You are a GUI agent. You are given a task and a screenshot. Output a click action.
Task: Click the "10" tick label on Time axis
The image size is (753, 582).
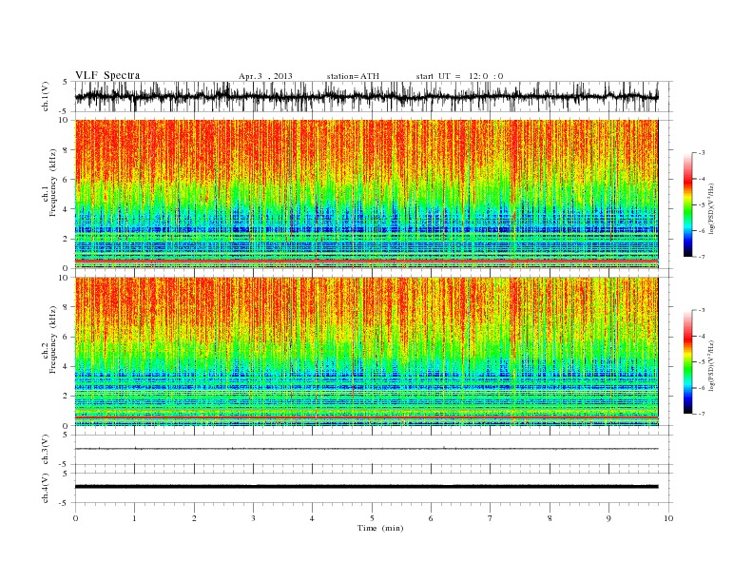tap(668, 518)
